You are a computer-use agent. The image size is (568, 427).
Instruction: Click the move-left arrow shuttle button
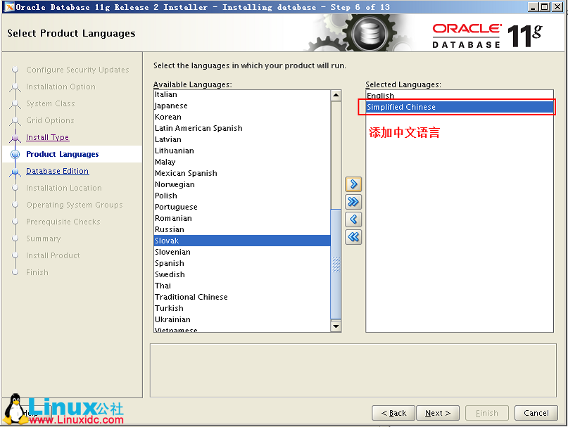(x=353, y=219)
